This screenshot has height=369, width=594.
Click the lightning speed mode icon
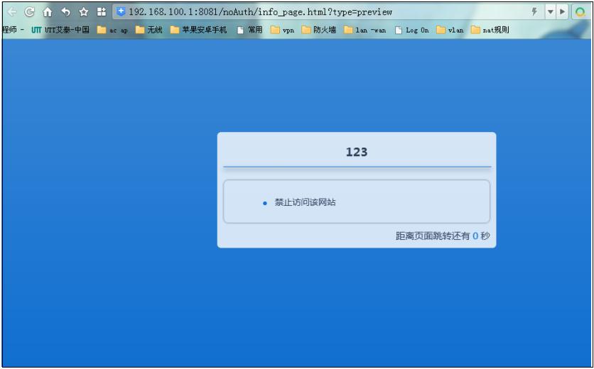click(534, 12)
